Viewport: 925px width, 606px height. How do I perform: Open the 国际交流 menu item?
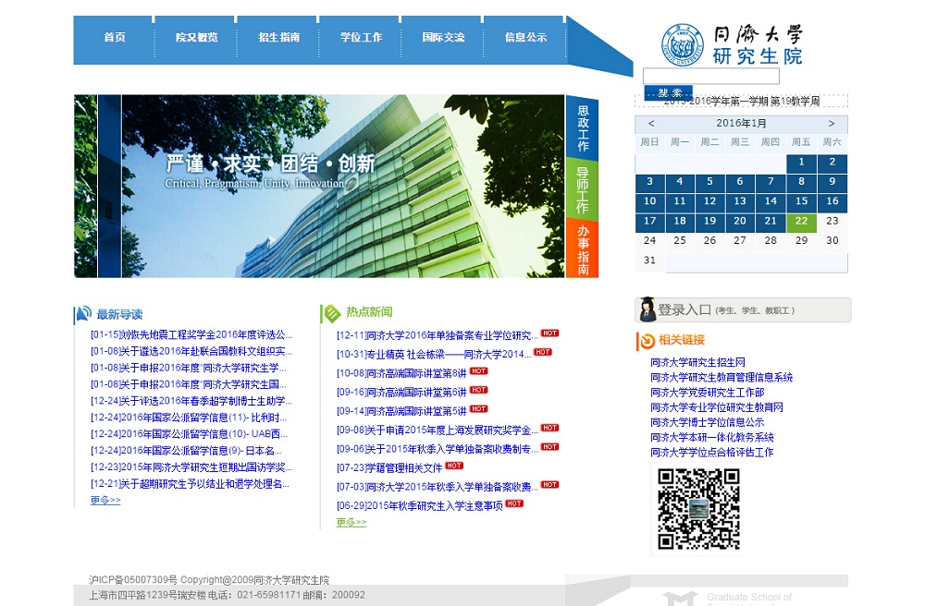(x=443, y=37)
